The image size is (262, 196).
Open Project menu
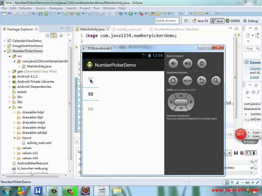(x=85, y=8)
